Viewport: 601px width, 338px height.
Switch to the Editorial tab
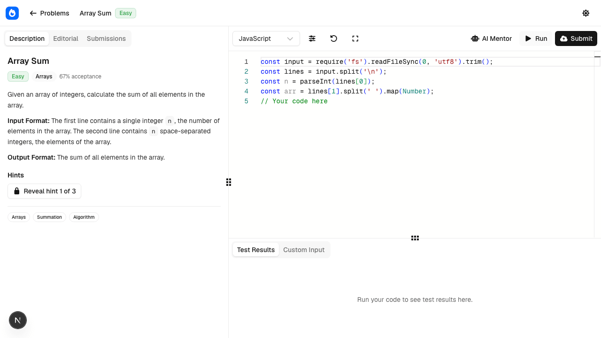pyautogui.click(x=66, y=38)
